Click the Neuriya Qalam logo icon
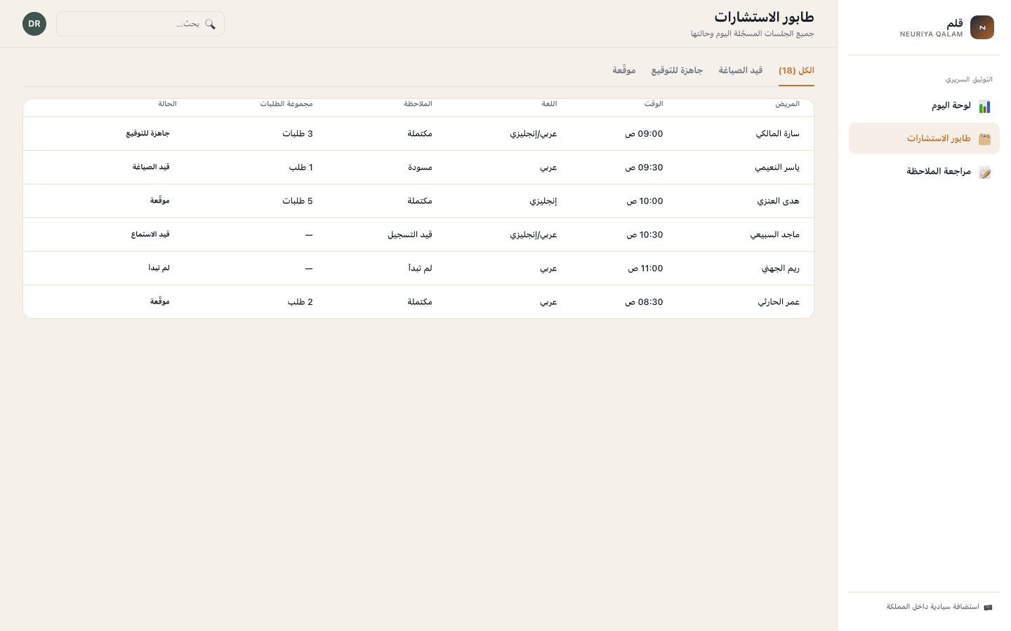The image size is (1011, 631). coord(982,27)
